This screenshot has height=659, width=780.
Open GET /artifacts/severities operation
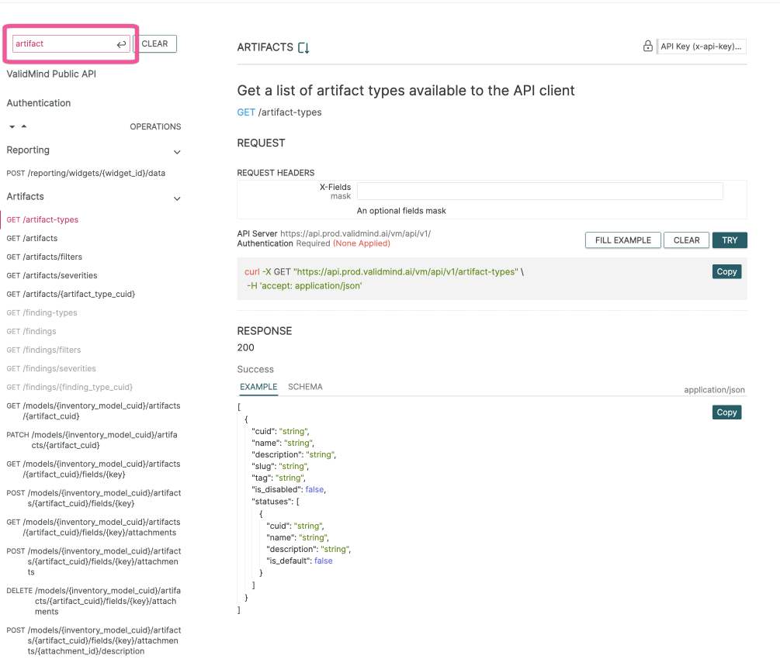(52, 275)
